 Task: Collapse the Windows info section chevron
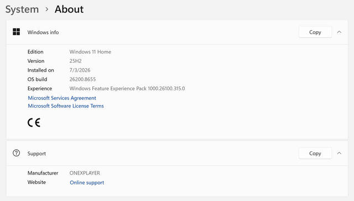pos(339,32)
